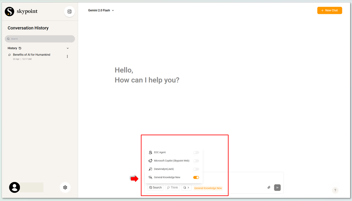This screenshot has width=352, height=201.
Task: Click the attach file paperclip icon
Action: pyautogui.click(x=269, y=187)
